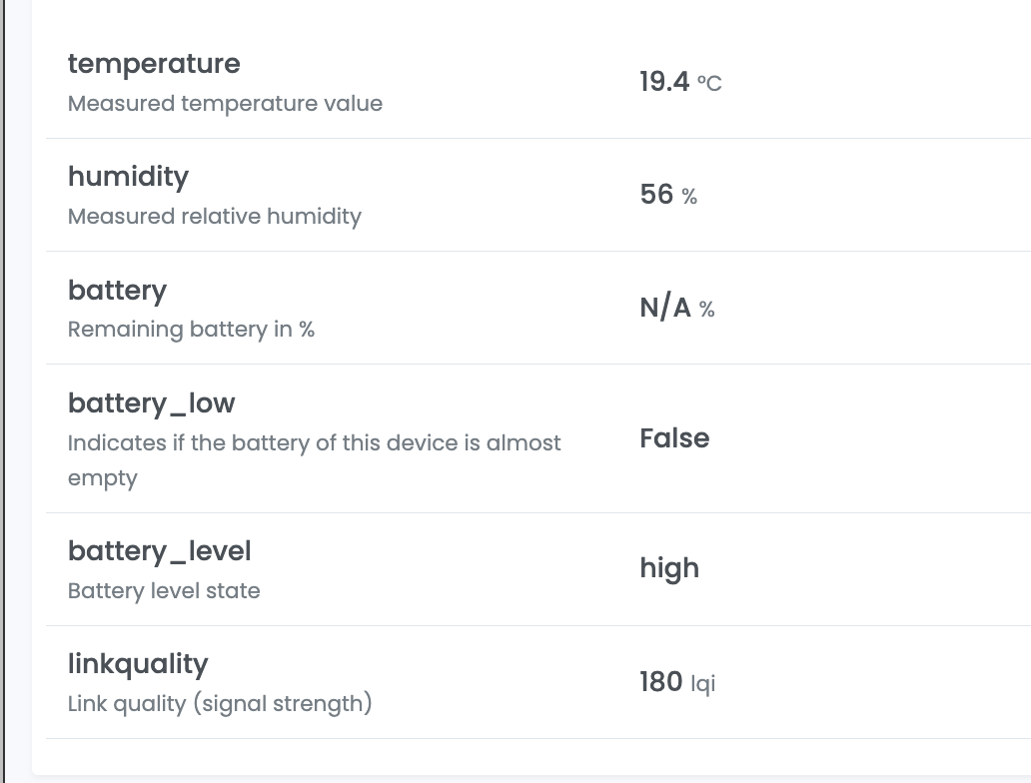Click the N/A % battery value
This screenshot has width=1031, height=783.
tap(677, 308)
